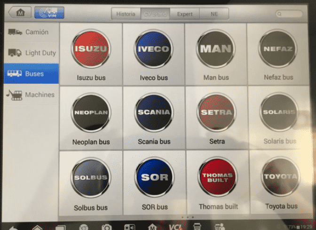Start the VIN scan
Viewport: 316px width, 230px height.
click(49, 13)
